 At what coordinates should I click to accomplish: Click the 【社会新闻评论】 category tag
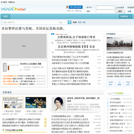[x=10, y=76]
